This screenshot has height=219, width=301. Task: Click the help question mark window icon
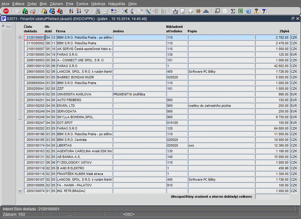(264, 11)
